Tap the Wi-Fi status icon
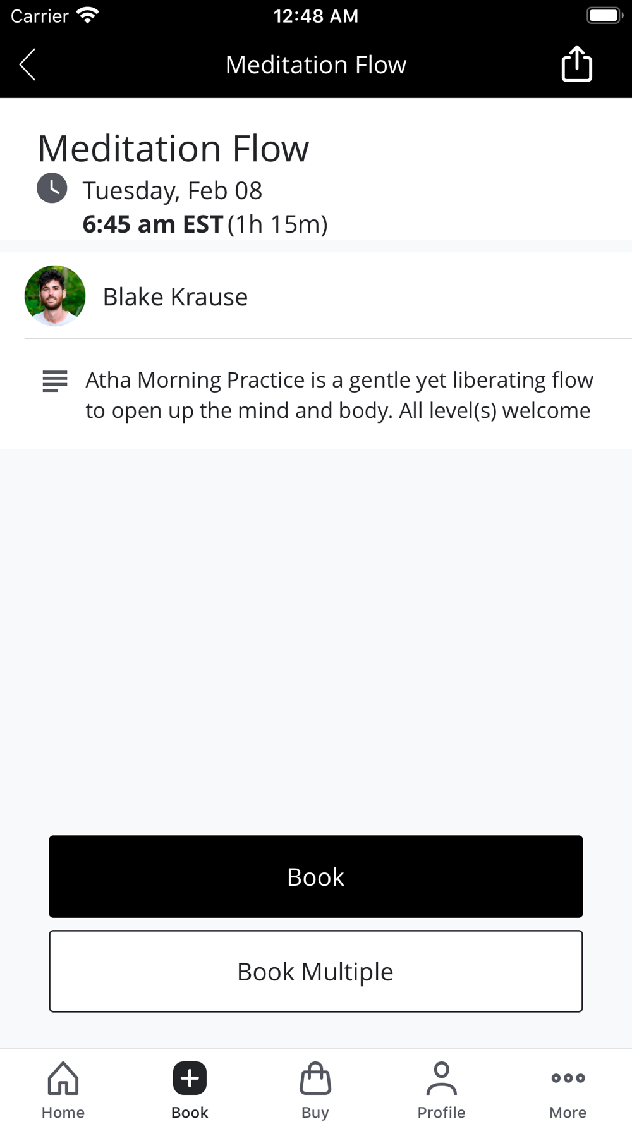The image size is (632, 1124). click(87, 15)
